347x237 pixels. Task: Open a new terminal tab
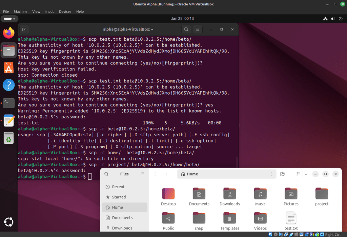point(24,29)
